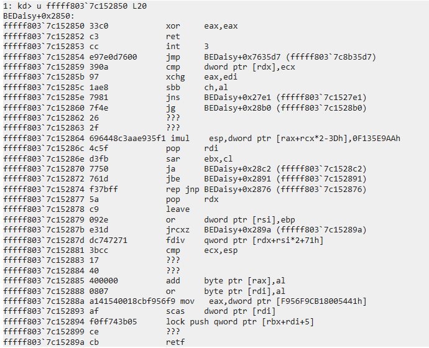
Task: Click the 'sar' instruction mnemonic
Action: [173, 158]
